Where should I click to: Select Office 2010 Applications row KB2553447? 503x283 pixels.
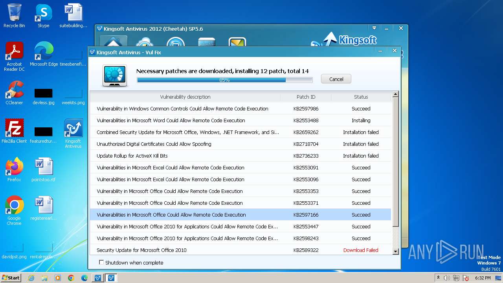[x=240, y=226]
